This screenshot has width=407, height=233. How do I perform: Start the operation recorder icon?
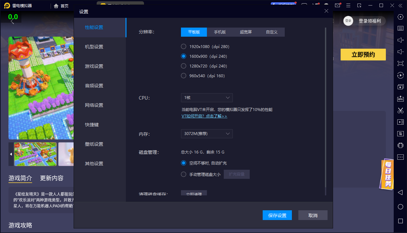[x=400, y=75]
